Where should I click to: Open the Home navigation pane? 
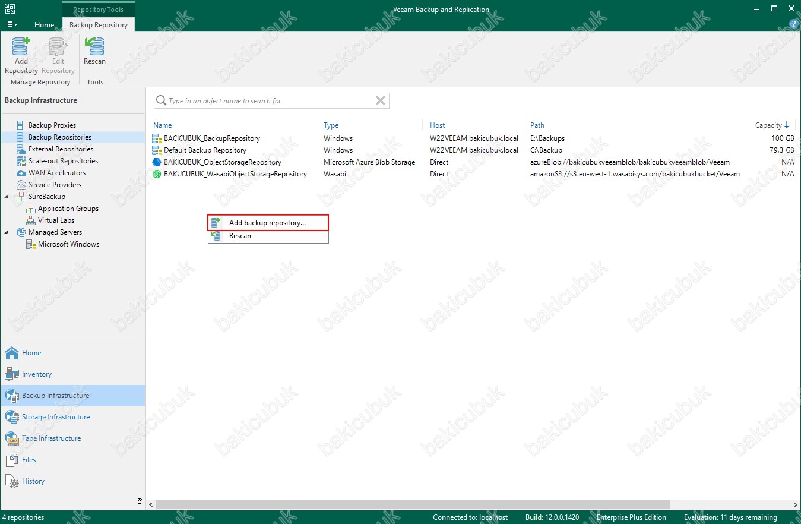72,353
